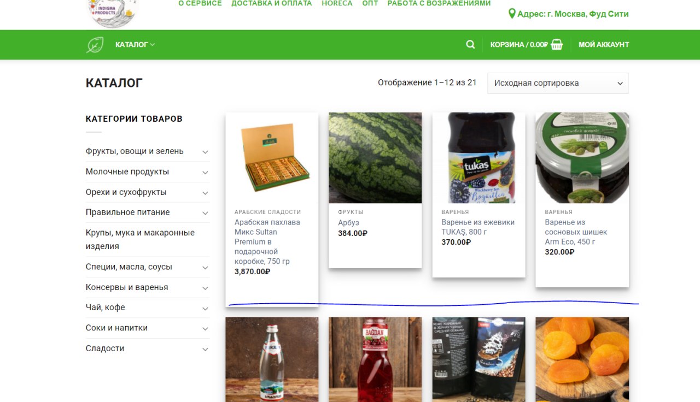Open Арабская пахлава Микс Sultan title
This screenshot has width=700, height=402.
tap(267, 242)
